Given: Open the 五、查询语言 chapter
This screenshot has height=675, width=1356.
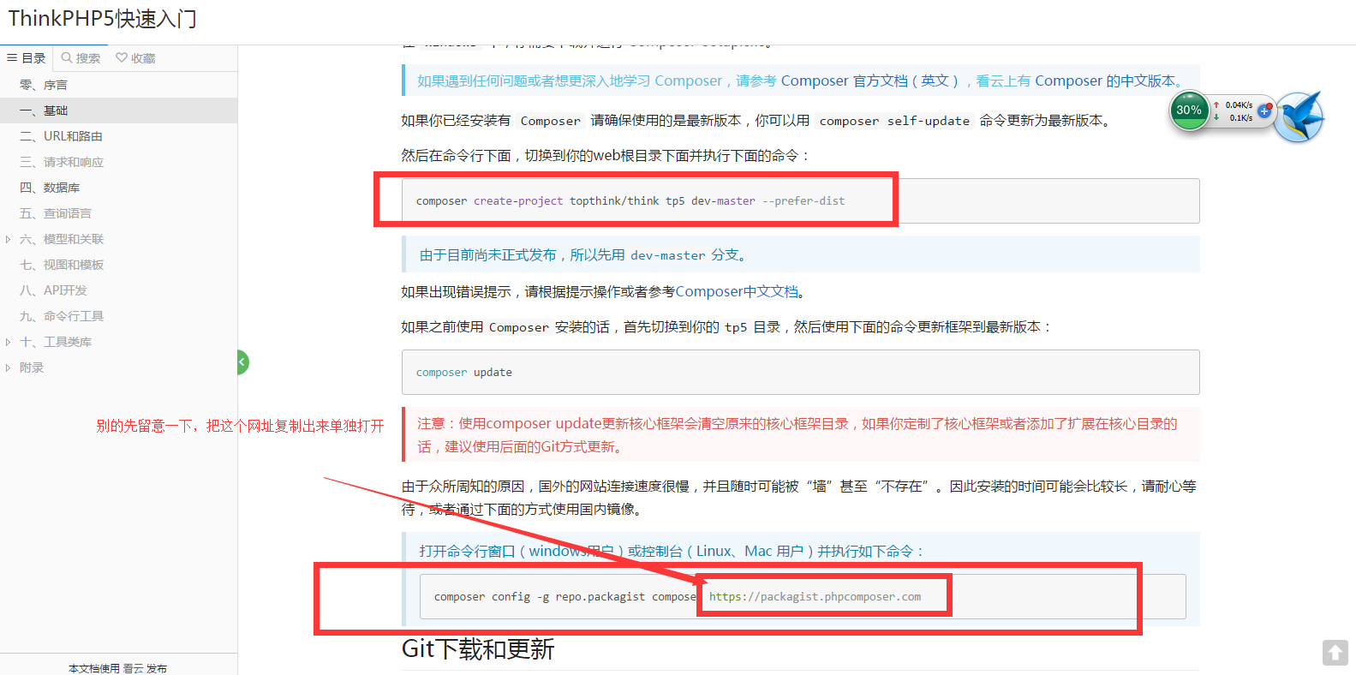Looking at the screenshot, I should click(x=118, y=213).
